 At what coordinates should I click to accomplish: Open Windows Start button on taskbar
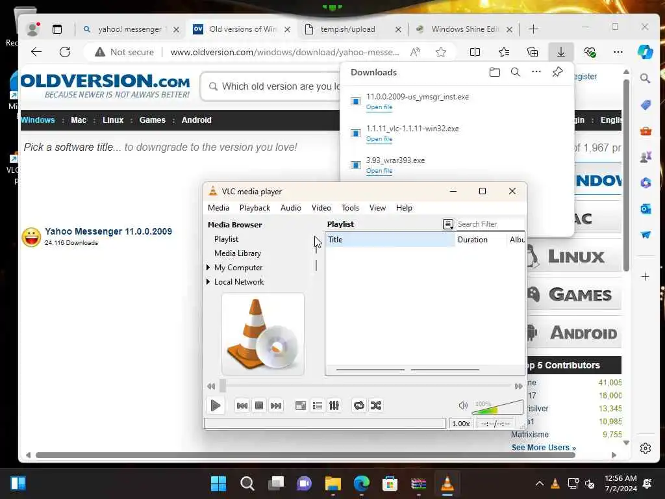pos(218,483)
